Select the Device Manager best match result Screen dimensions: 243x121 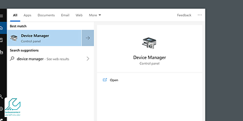[45, 38]
